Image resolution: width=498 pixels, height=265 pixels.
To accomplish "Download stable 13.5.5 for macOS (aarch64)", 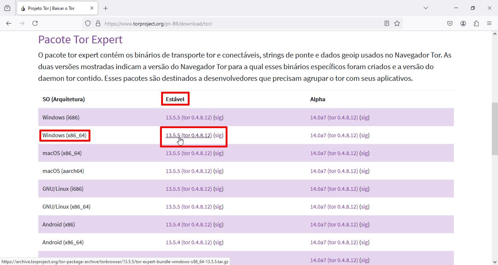I will (189, 171).
